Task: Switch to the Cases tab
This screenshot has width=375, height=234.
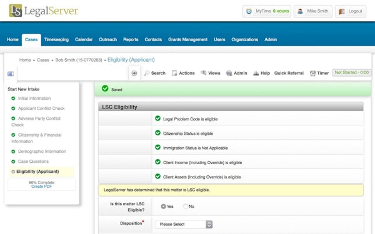Action: [x=31, y=40]
